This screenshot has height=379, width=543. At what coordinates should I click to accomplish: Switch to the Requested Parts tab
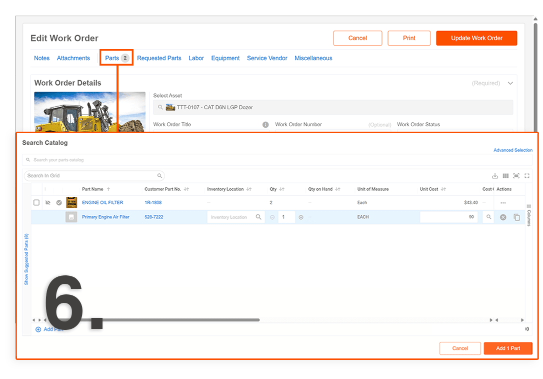tap(159, 58)
